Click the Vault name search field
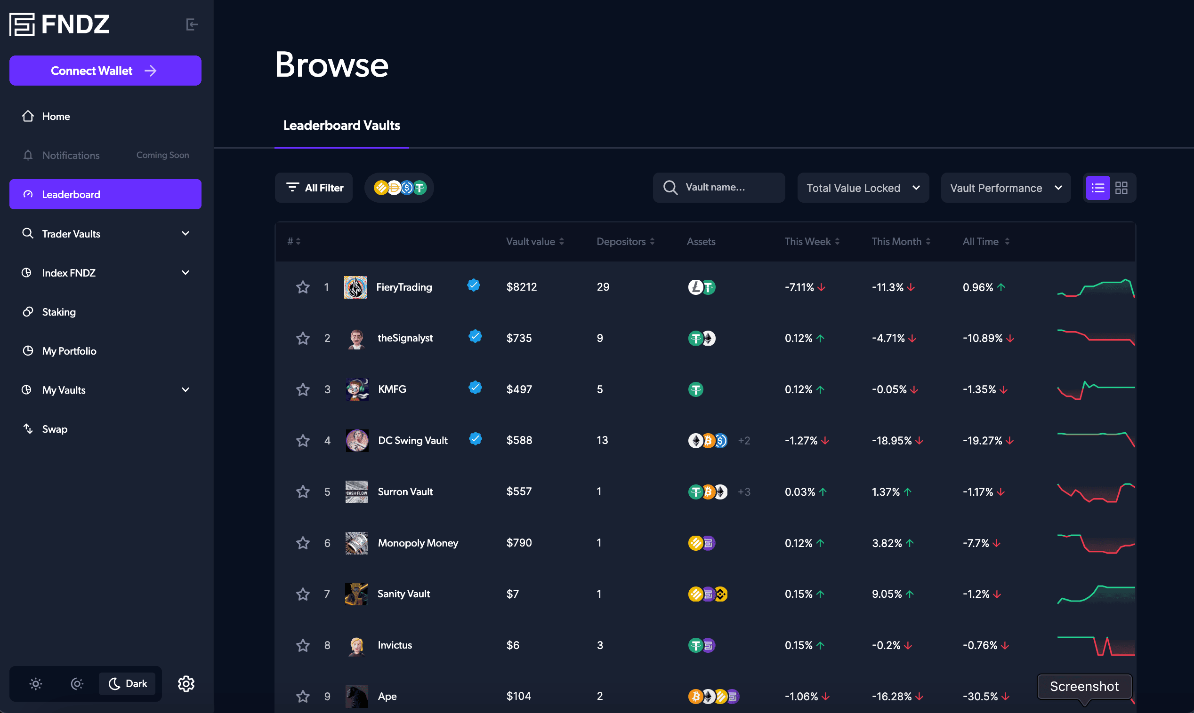Viewport: 1194px width, 713px height. click(719, 187)
